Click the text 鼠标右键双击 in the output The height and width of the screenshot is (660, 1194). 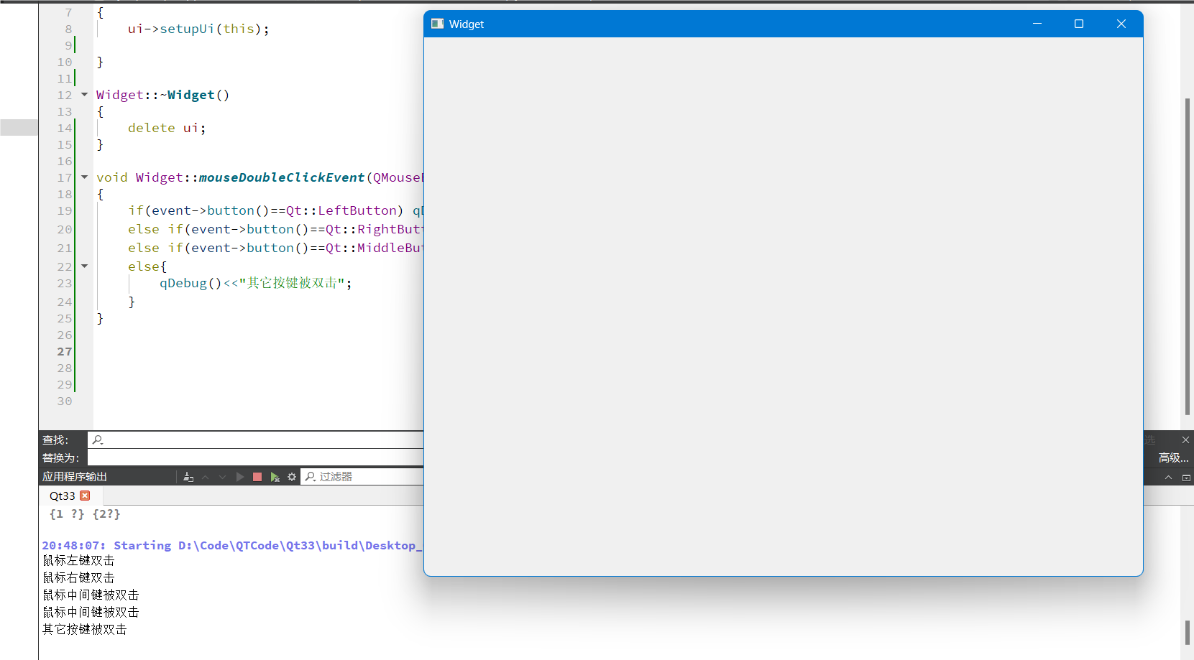pos(78,578)
